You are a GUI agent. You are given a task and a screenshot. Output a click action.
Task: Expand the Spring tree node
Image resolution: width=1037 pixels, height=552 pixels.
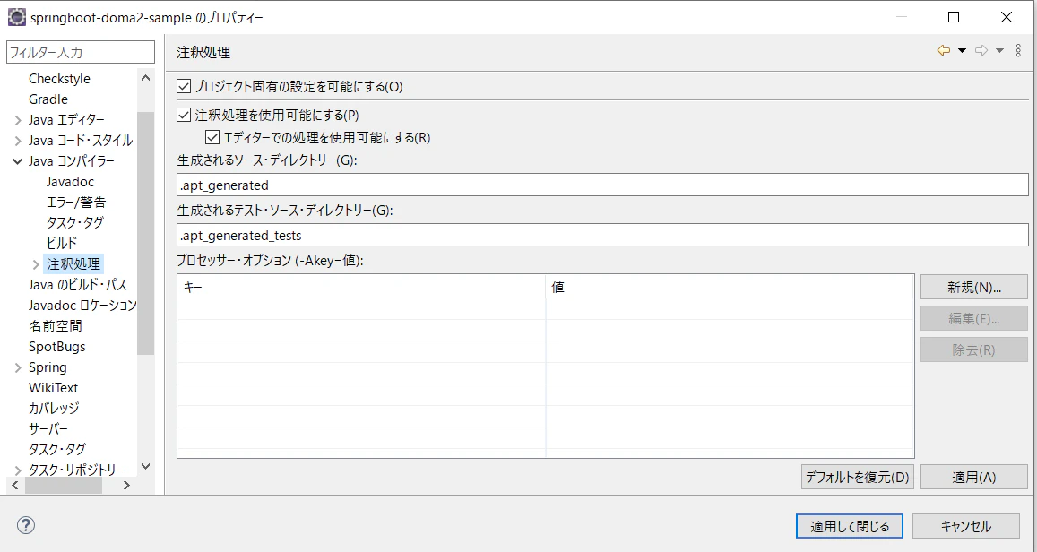click(x=18, y=367)
